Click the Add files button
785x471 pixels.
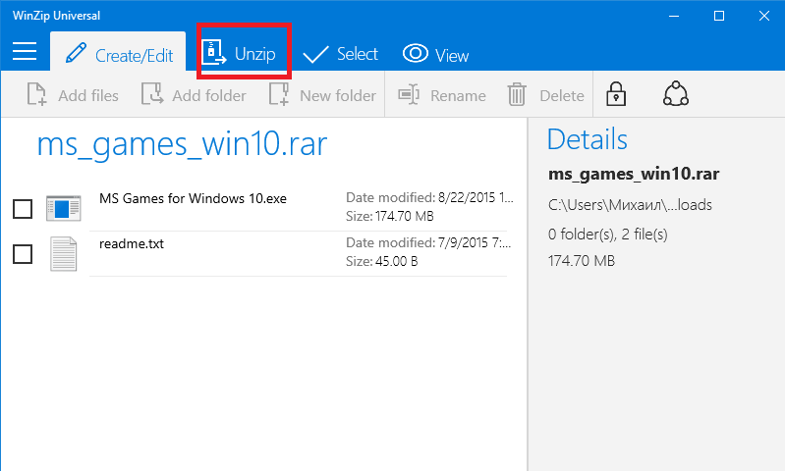click(73, 94)
